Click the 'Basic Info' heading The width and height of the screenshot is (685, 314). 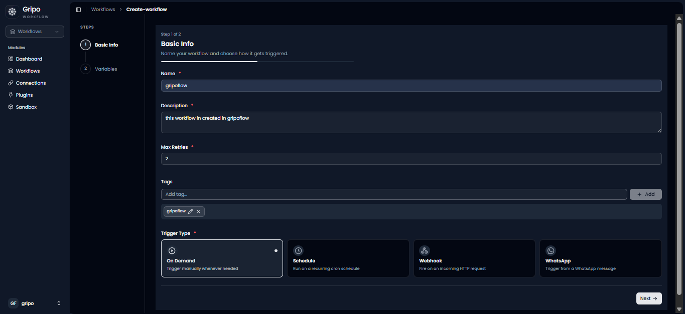point(177,44)
